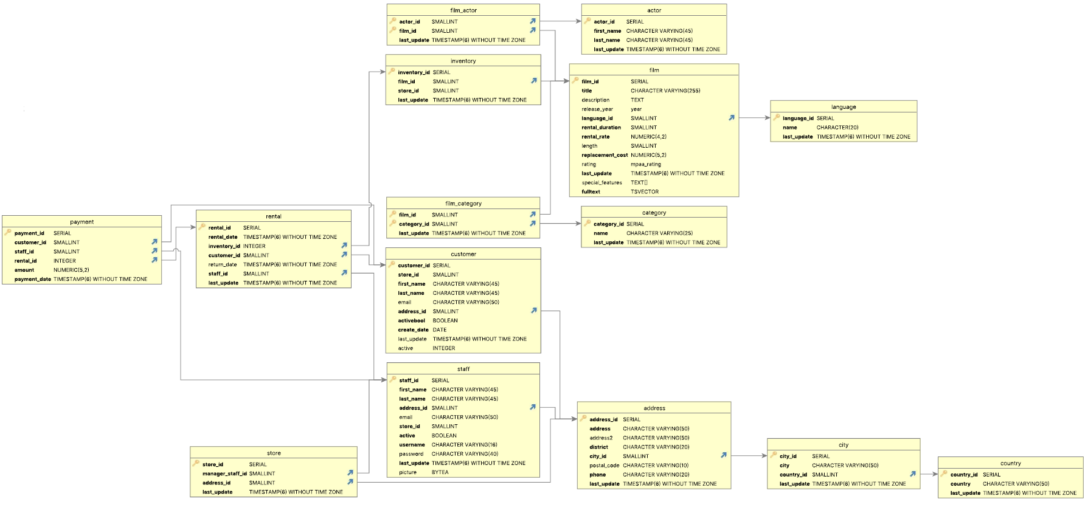Click the key icon beside country_id in country table
Screen dimensions: 1085x513
click(944, 473)
